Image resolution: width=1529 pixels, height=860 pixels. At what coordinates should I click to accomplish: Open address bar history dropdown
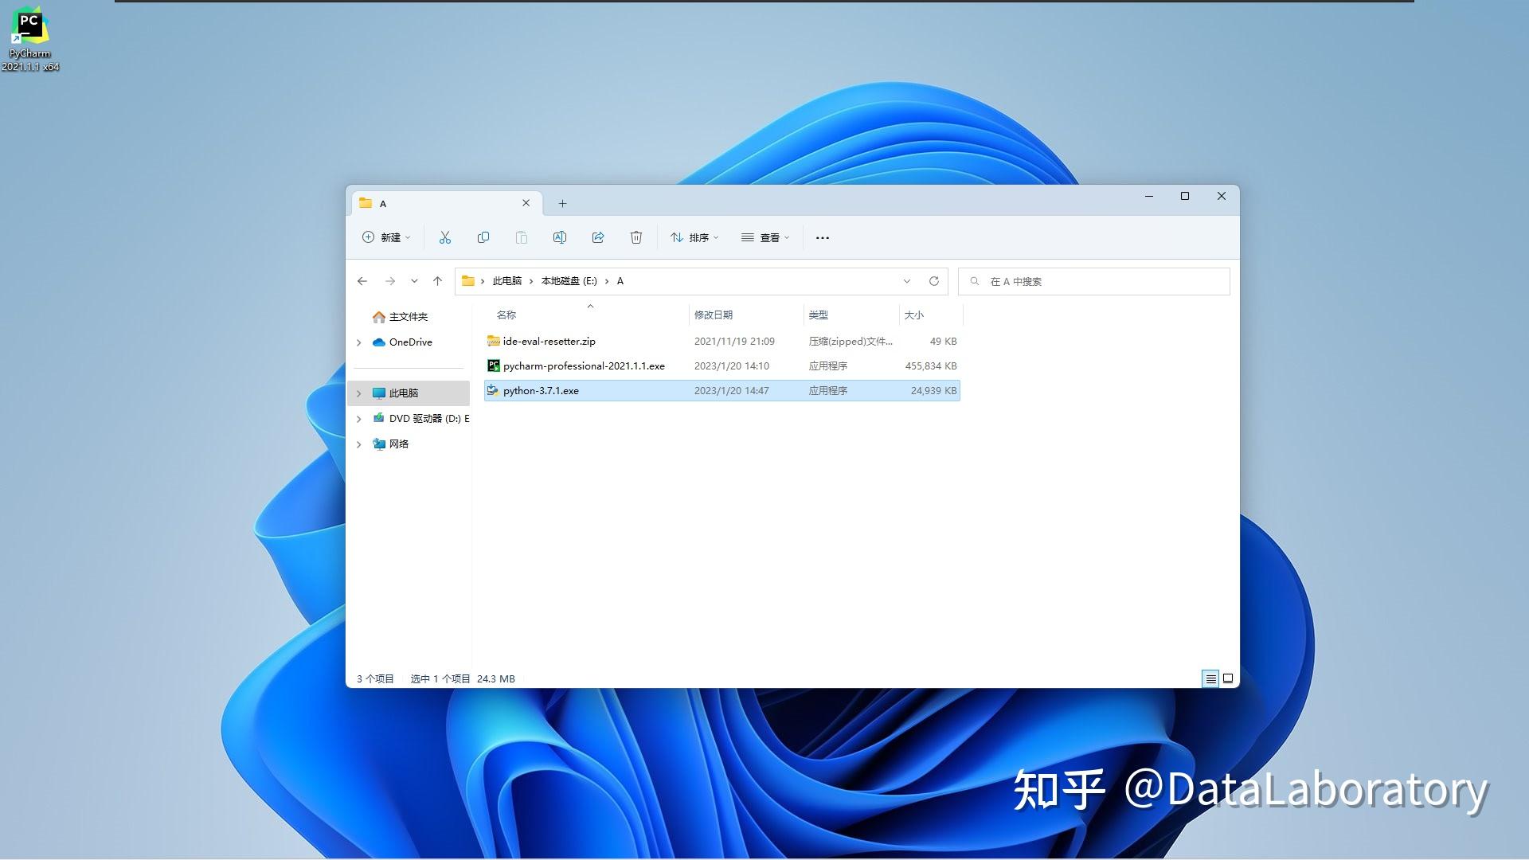[x=906, y=281]
